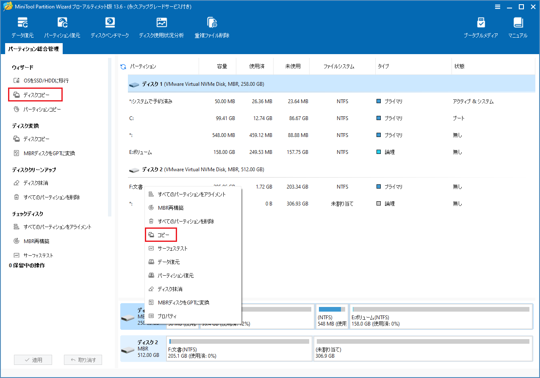
Task: Open the title bar hamburger menu
Action: [x=497, y=6]
